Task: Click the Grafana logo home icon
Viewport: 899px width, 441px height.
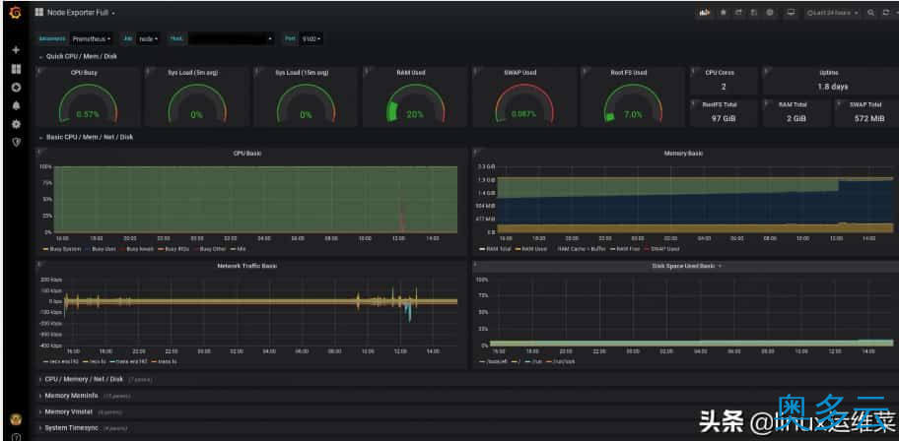Action: pos(16,12)
